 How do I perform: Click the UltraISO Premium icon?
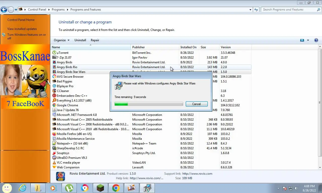54,158
